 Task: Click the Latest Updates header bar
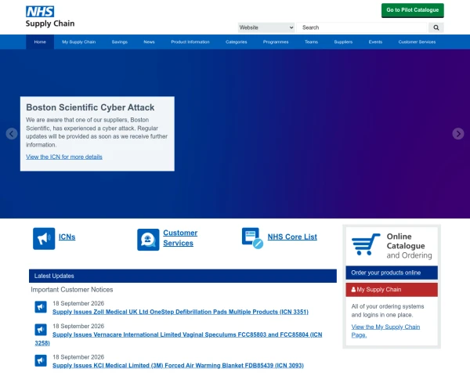coord(183,276)
